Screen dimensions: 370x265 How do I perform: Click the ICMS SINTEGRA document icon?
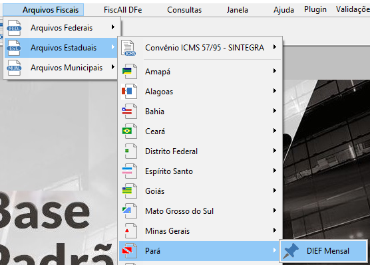(128, 48)
